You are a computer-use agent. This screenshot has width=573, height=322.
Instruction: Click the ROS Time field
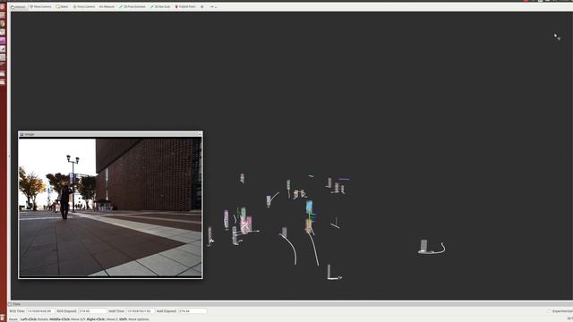click(40, 311)
